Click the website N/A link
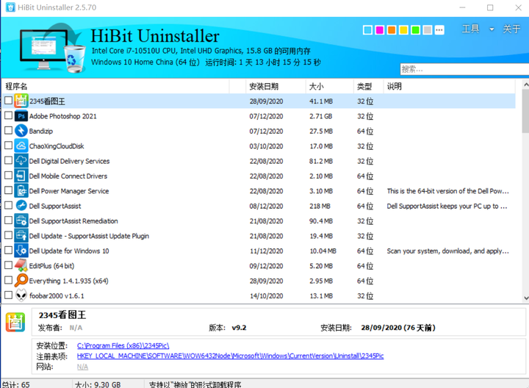 tap(82, 367)
